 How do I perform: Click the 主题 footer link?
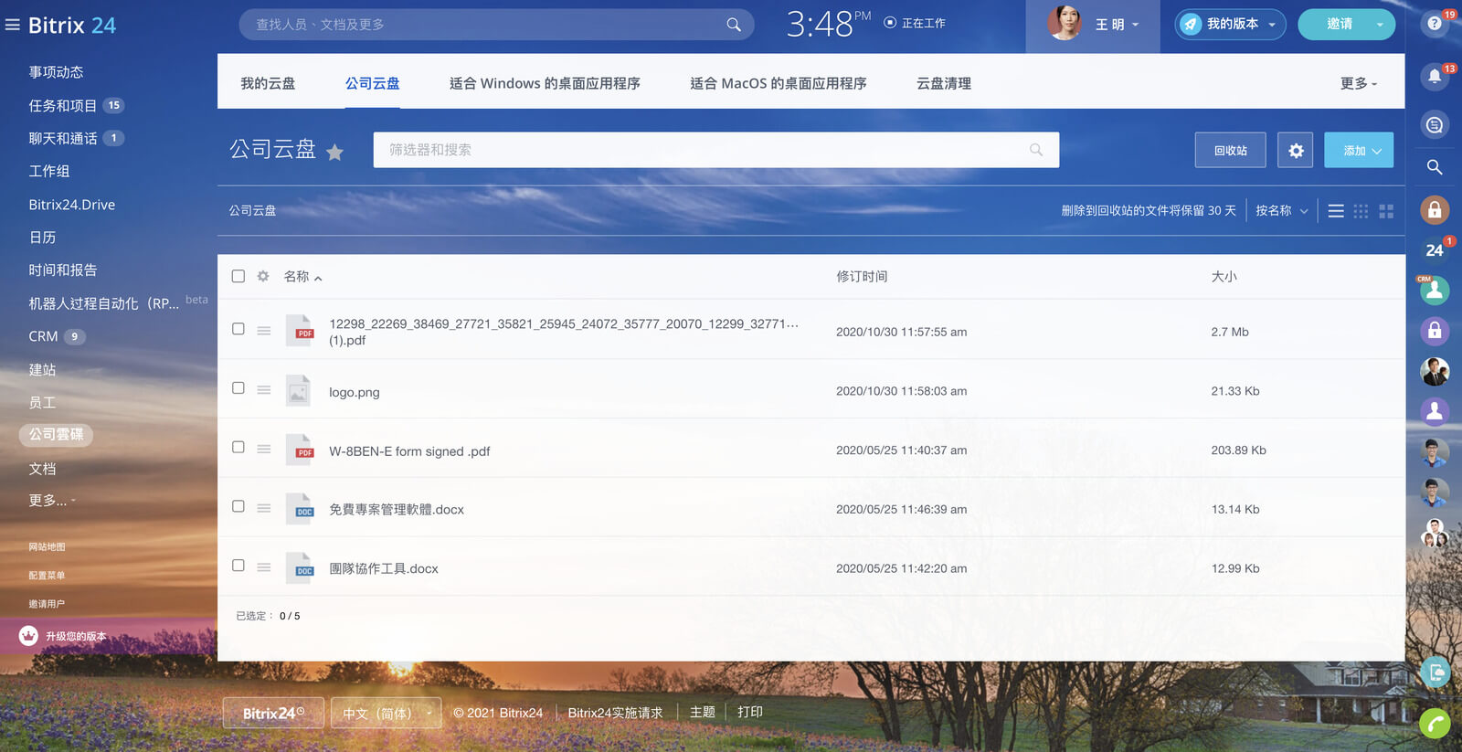click(x=703, y=712)
